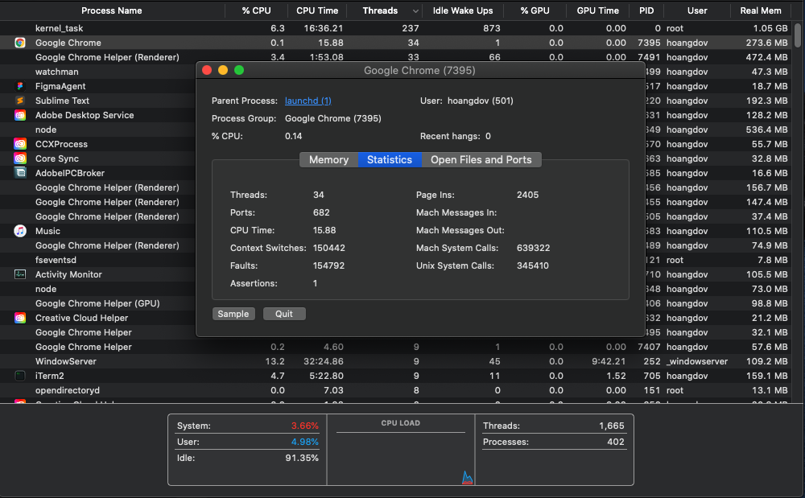The width and height of the screenshot is (805, 498).
Task: Close the Google Chrome (7395) info window
Action: (x=207, y=70)
